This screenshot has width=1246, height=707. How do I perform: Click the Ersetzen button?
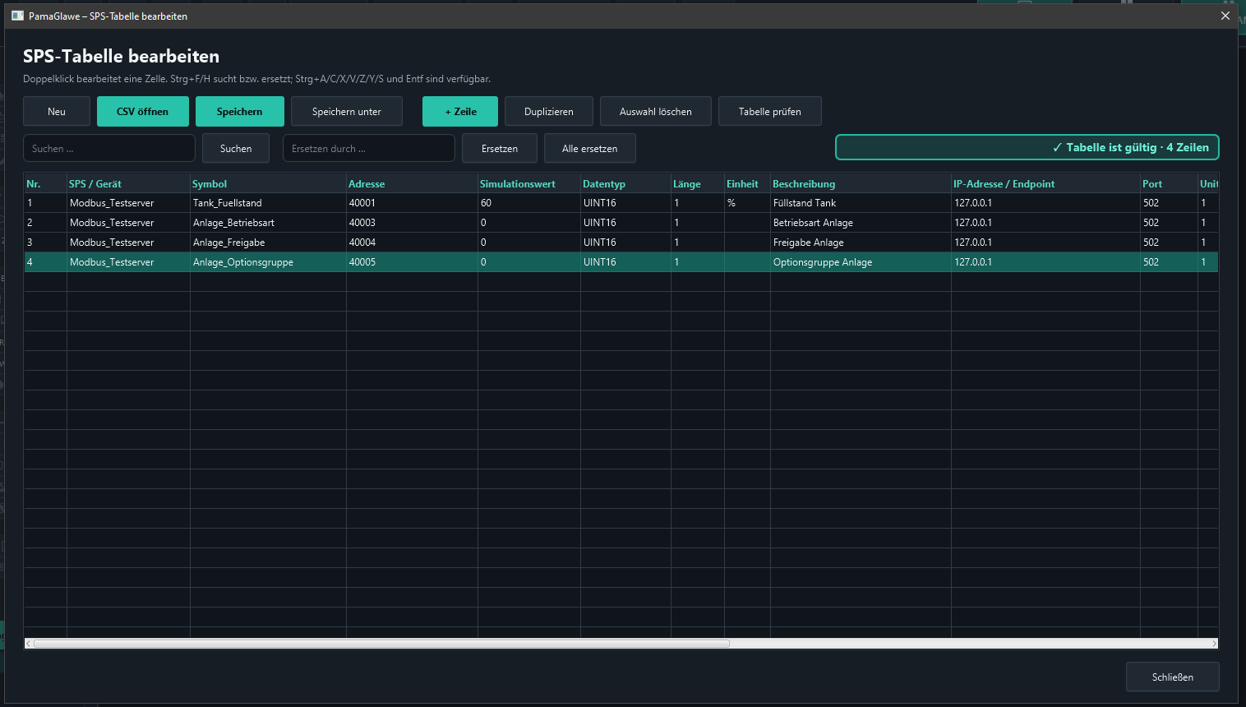tap(500, 149)
